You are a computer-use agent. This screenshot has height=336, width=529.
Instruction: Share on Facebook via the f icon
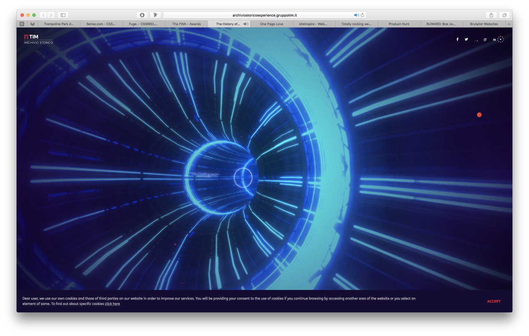click(x=458, y=40)
